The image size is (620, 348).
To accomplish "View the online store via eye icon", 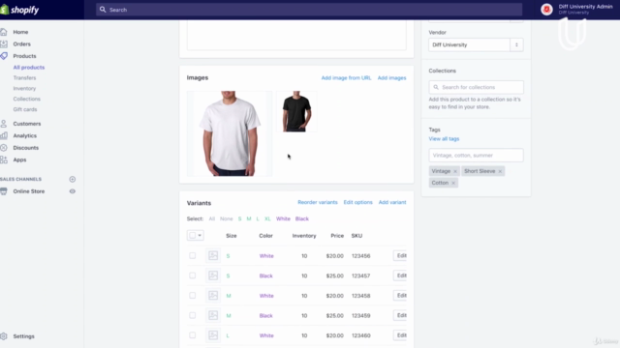I will coord(73,191).
